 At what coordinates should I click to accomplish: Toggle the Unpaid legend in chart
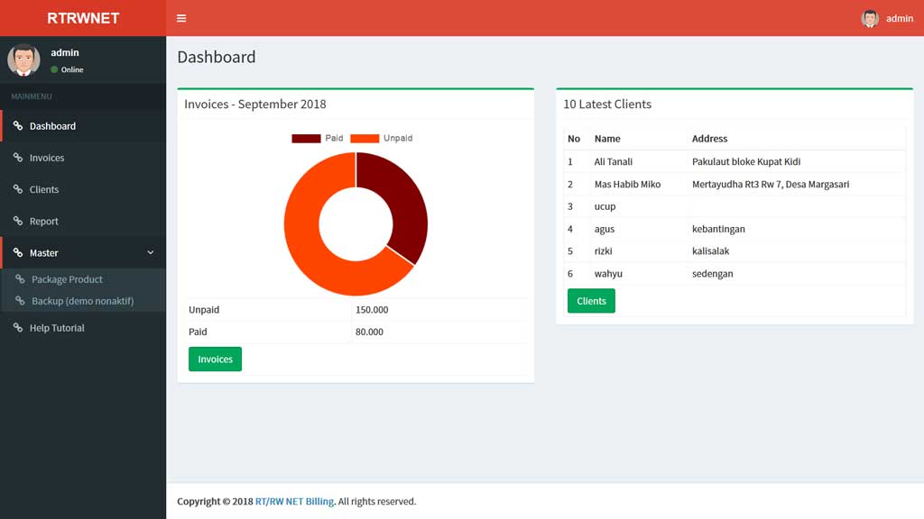click(381, 138)
